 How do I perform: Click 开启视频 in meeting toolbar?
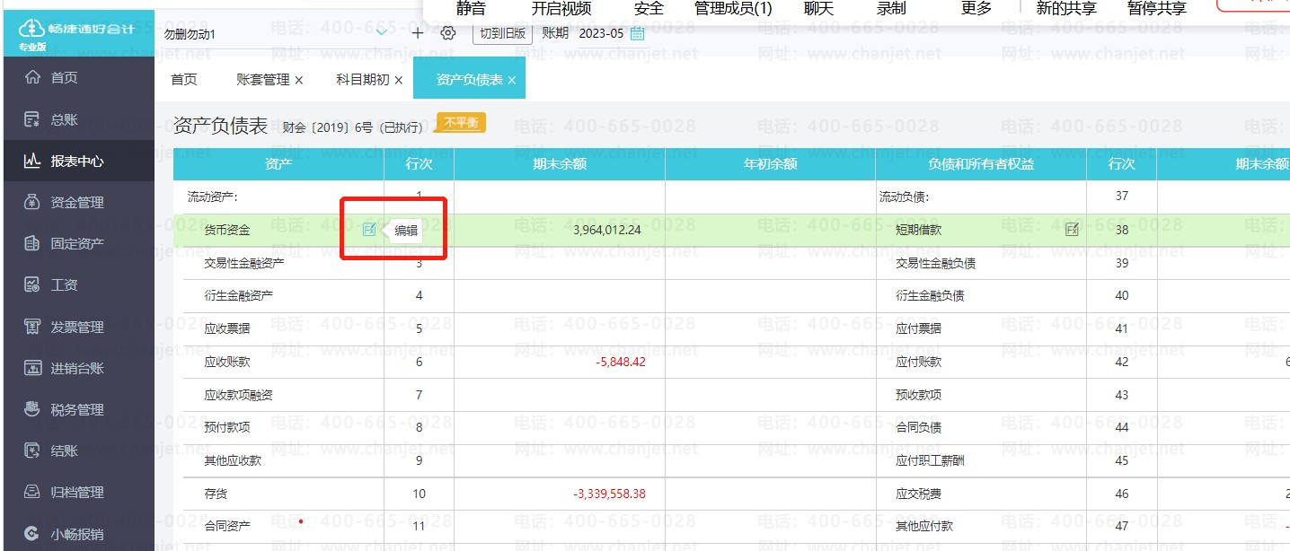coord(561,9)
